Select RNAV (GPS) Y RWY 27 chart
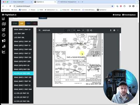Viewport: 140px width, 105px height. tap(23, 53)
